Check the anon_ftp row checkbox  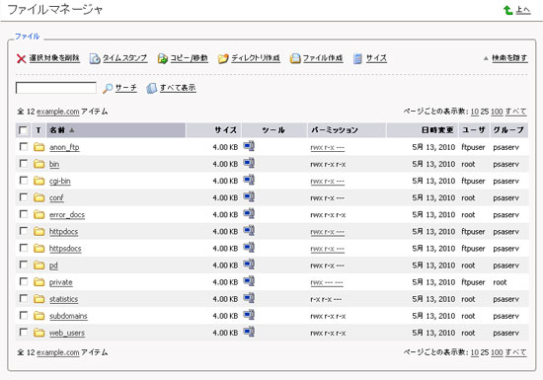tap(24, 147)
